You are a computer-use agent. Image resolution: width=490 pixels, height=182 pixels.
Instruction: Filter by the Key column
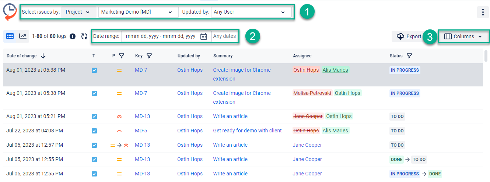click(x=149, y=56)
